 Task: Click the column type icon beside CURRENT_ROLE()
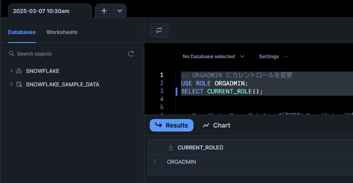tap(171, 147)
